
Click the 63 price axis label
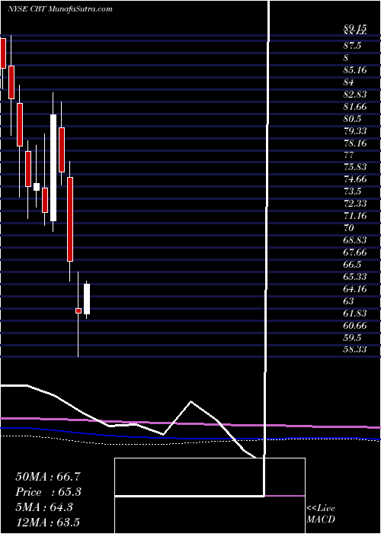349,301
